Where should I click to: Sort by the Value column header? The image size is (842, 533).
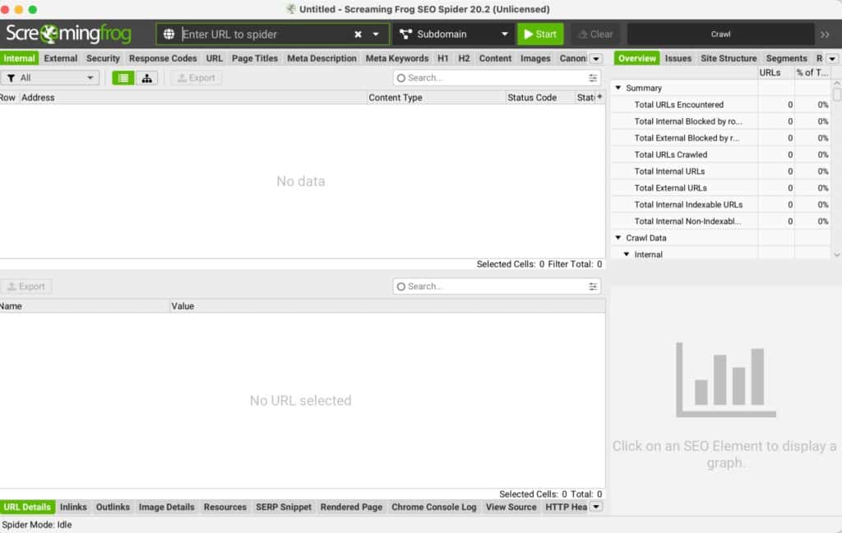pyautogui.click(x=388, y=306)
